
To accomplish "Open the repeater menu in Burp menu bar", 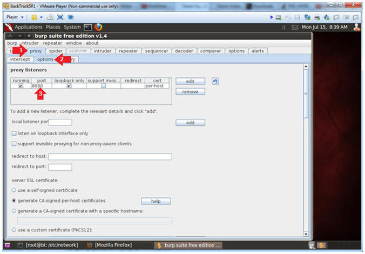I will tap(52, 43).
